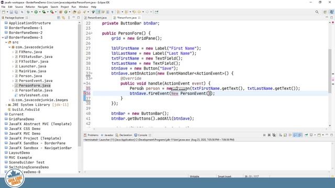Open the Package Explorer view menu

[69, 18]
